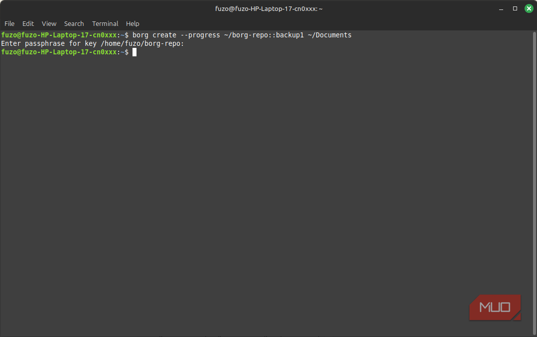Open the Terminal menu
This screenshot has height=337, width=537.
(x=105, y=23)
